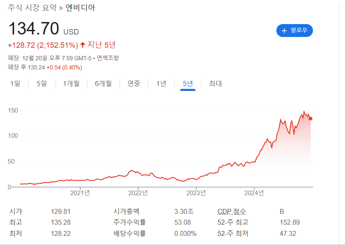Screen dimensions: 345x245
Task: Click the 배당수익률 label
Action: 129,233
